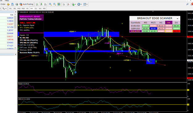The image size is (193, 113).
Task: Click the Success Rate: 73.21% text
Action: (x=30, y=53)
